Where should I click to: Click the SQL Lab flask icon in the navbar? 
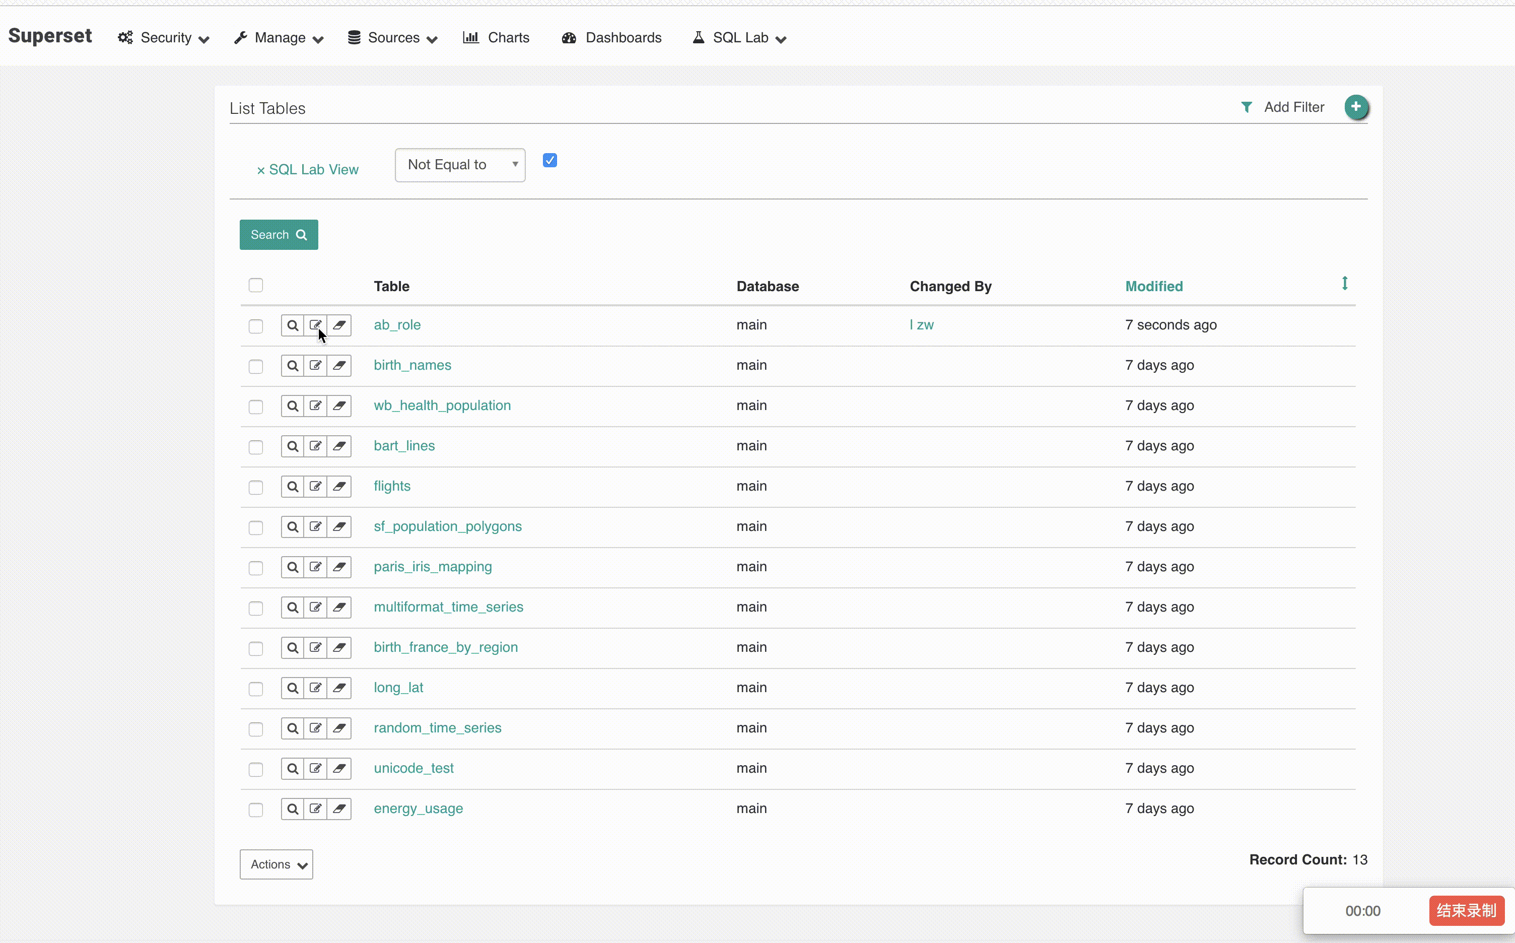(700, 37)
